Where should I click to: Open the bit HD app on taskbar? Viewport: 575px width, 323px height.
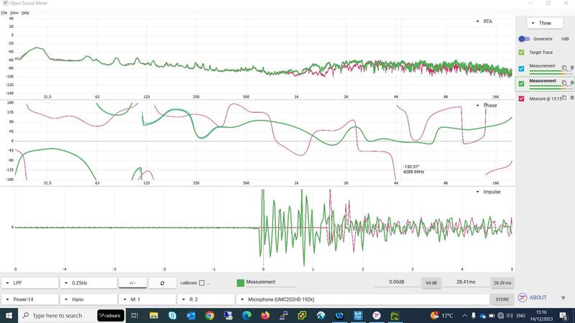(x=358, y=315)
